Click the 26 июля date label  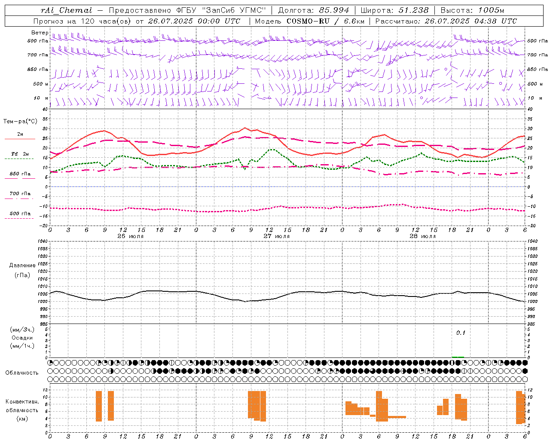point(131,236)
